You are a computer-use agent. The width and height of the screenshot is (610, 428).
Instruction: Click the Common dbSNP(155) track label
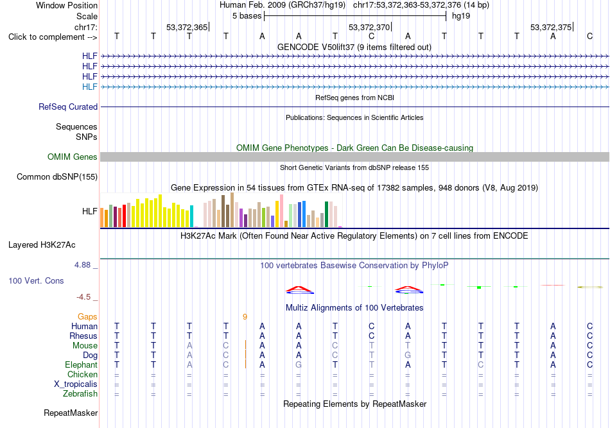coord(57,177)
